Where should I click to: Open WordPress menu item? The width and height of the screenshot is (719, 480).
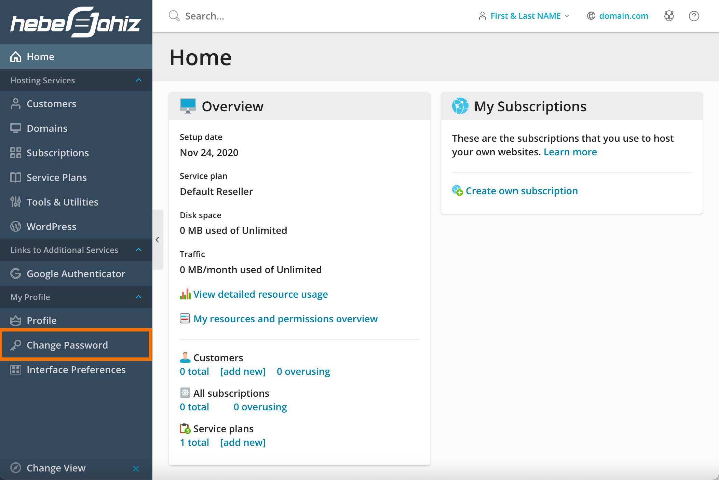(x=76, y=227)
